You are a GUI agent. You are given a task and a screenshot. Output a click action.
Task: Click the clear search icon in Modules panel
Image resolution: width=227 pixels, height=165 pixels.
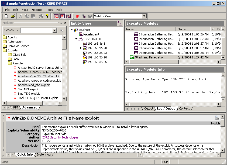point(61,30)
